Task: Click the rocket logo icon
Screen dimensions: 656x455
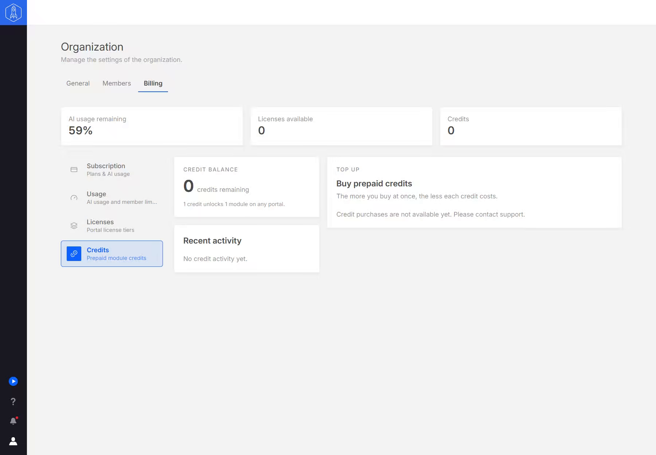Action: (13, 12)
